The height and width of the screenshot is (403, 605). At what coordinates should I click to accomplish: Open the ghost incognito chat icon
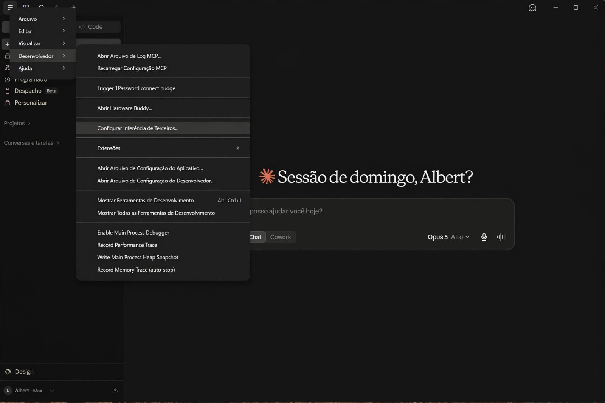tap(532, 8)
